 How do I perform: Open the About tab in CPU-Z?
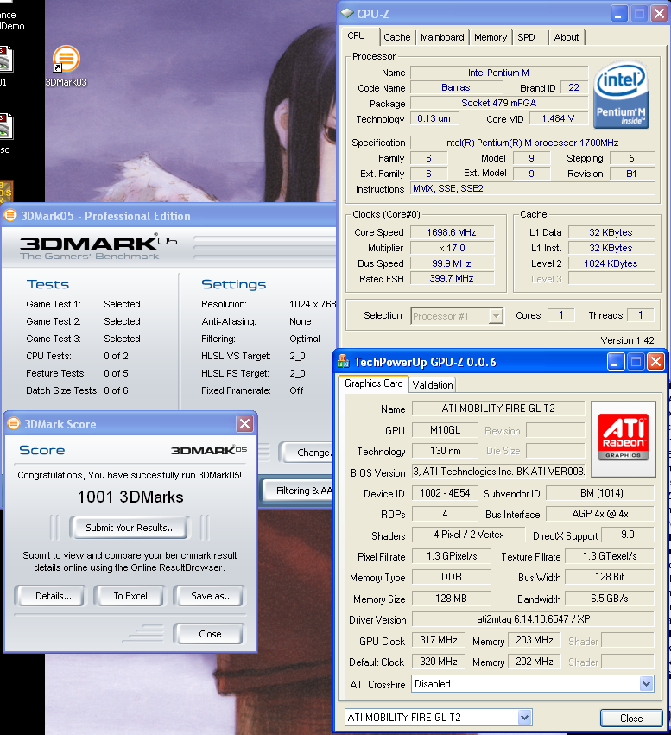pyautogui.click(x=566, y=37)
